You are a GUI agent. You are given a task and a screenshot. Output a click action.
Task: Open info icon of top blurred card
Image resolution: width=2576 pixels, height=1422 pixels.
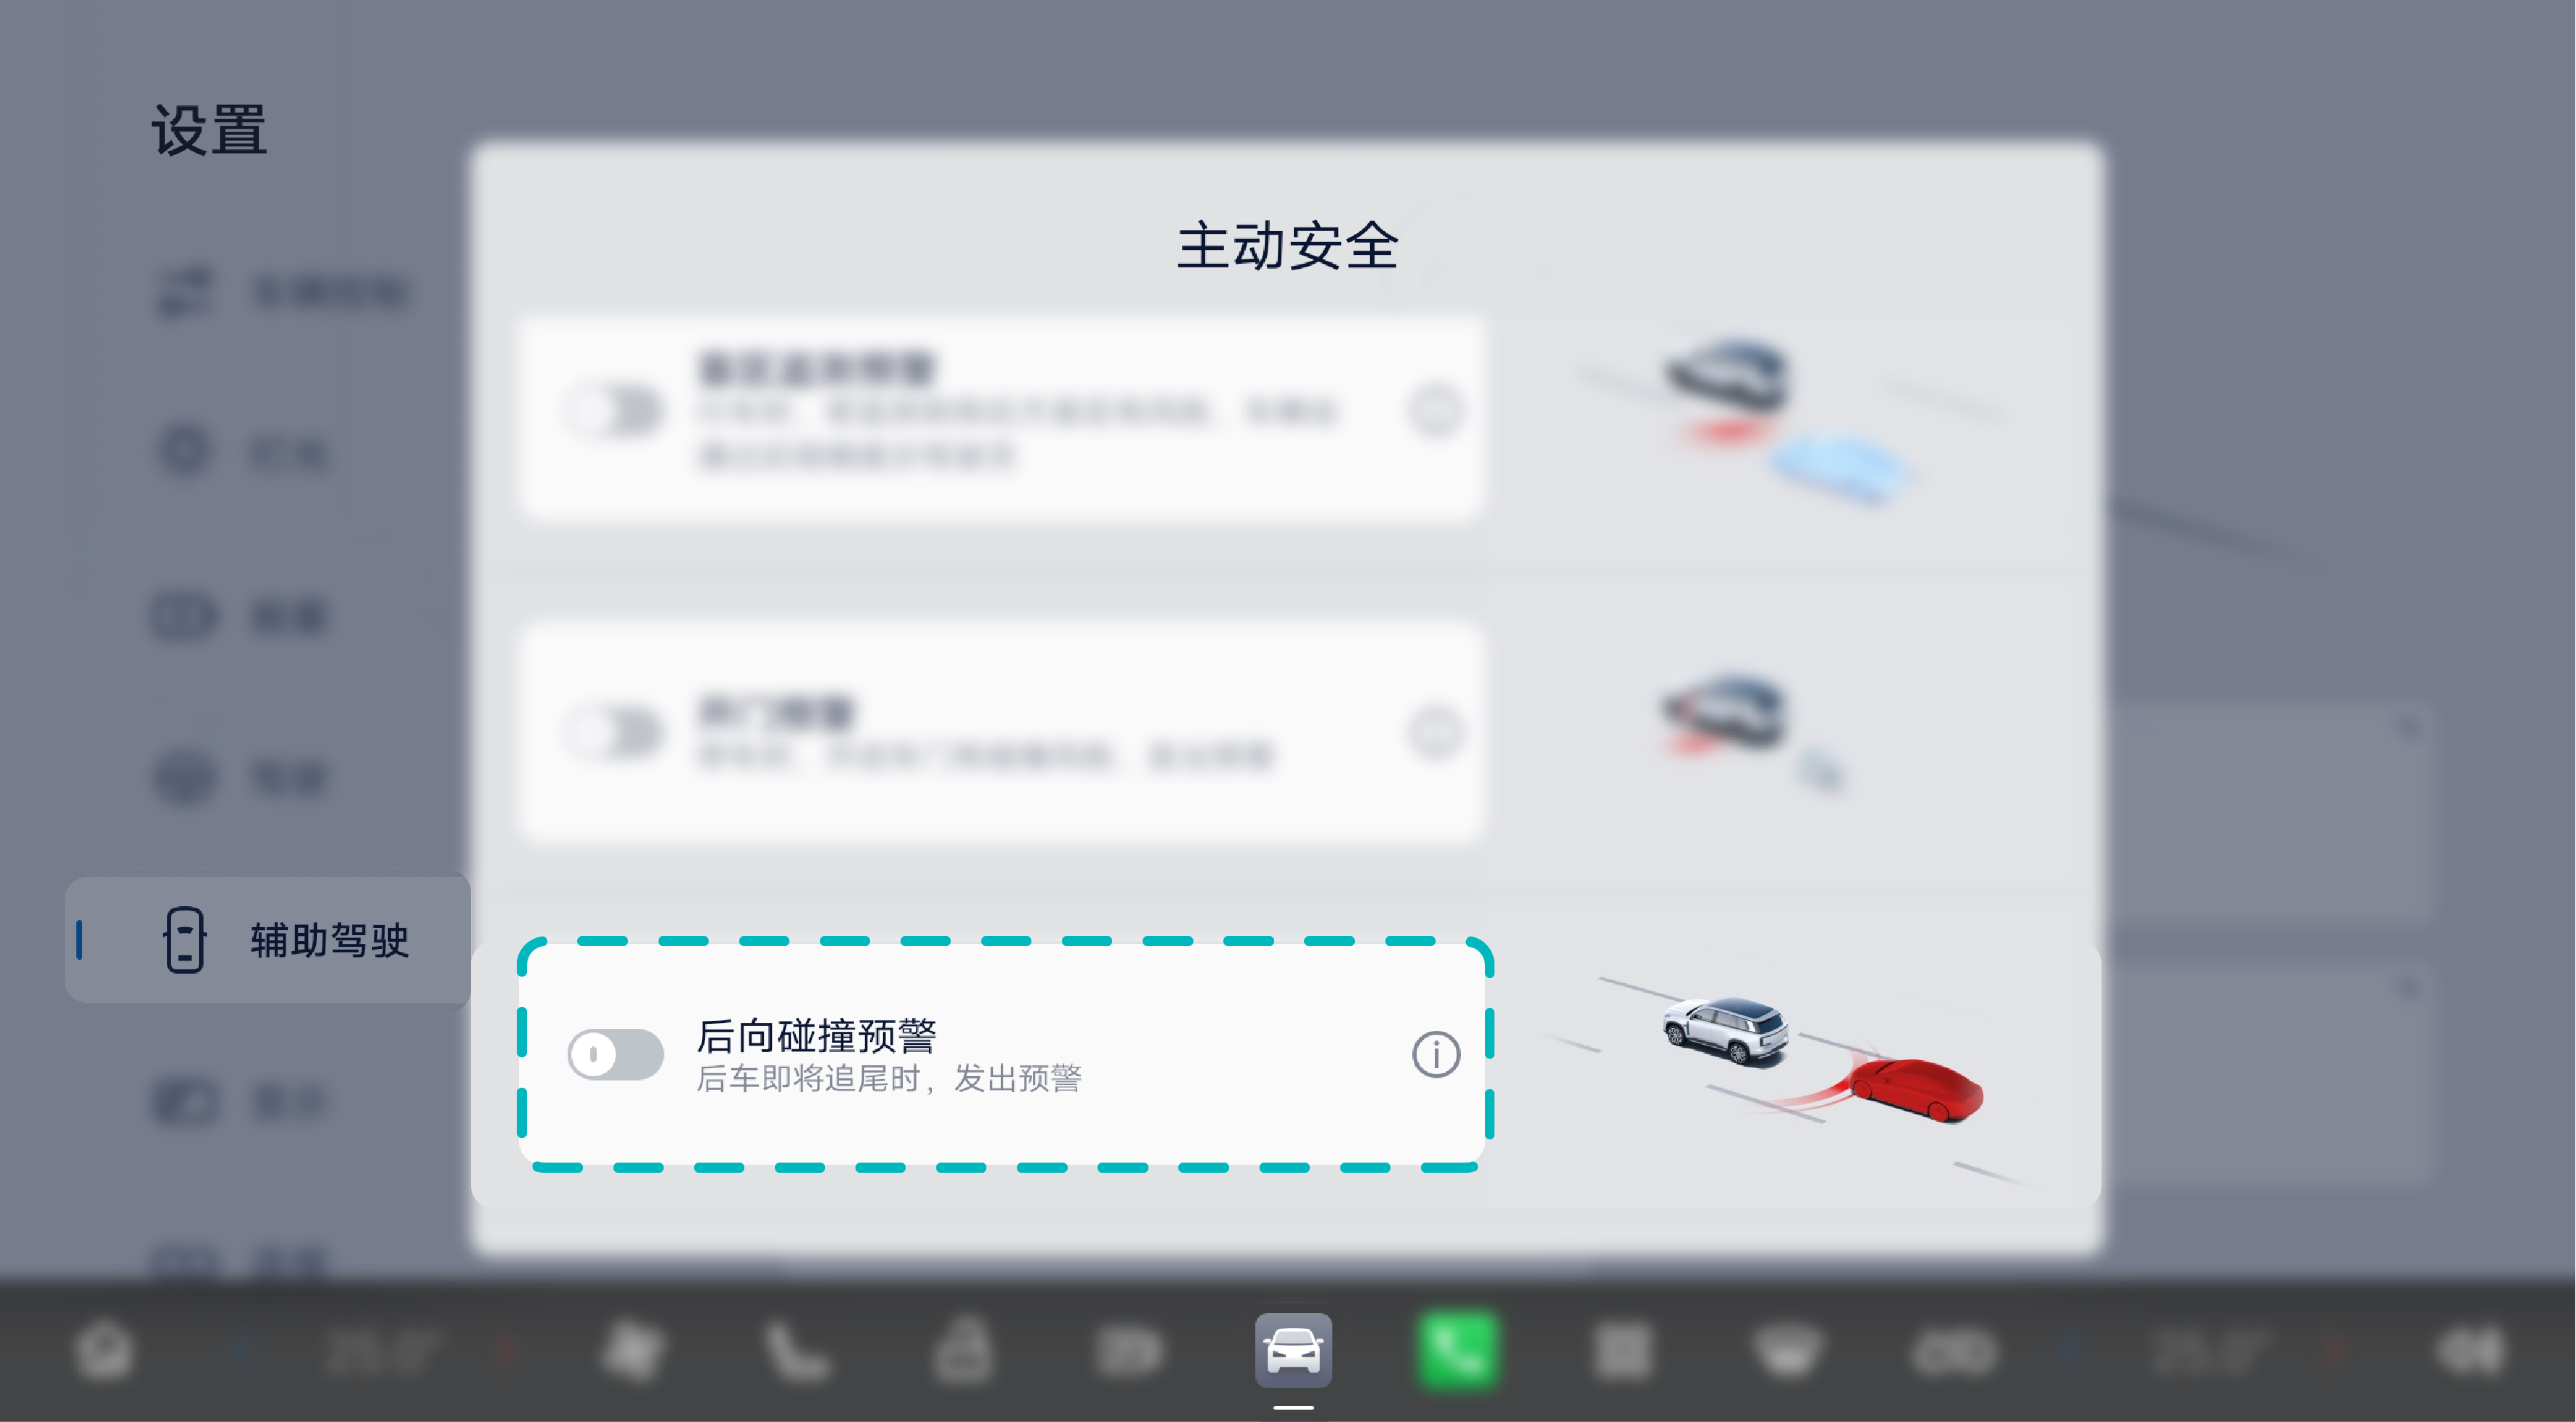tap(1435, 411)
